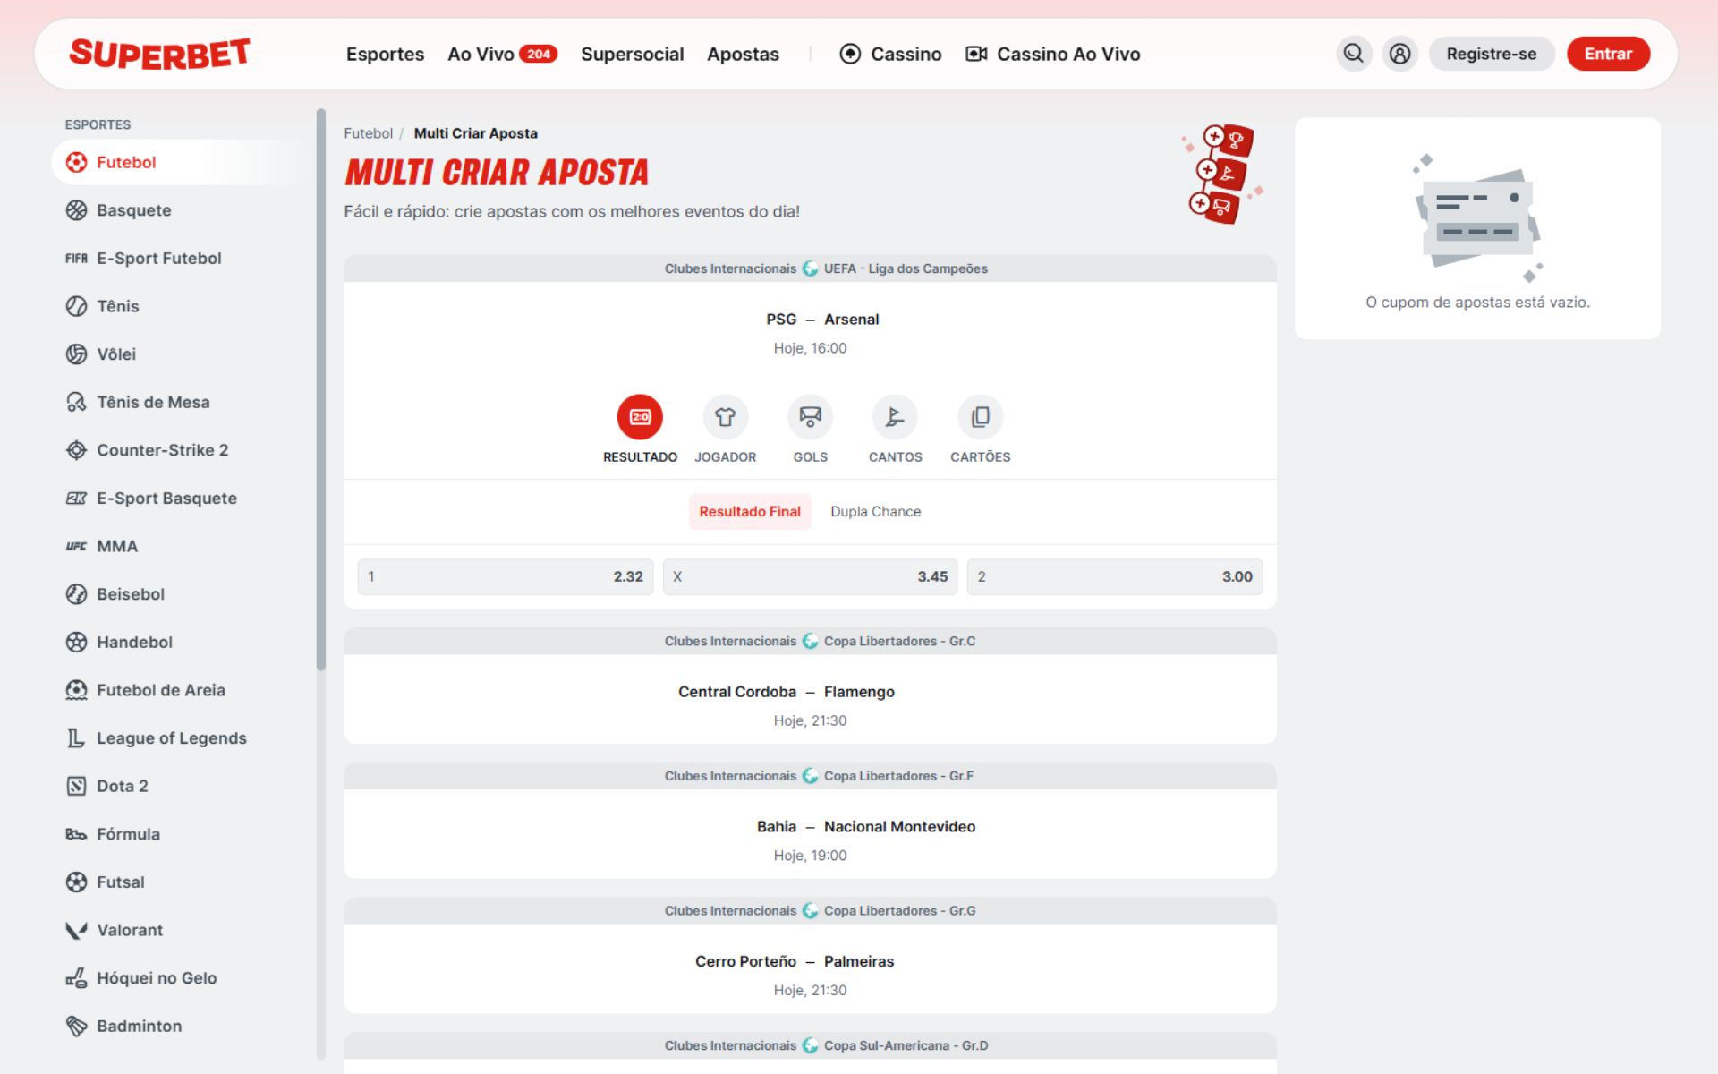Select the CARTÕES market icon
This screenshot has width=1718, height=1074.
980,416
